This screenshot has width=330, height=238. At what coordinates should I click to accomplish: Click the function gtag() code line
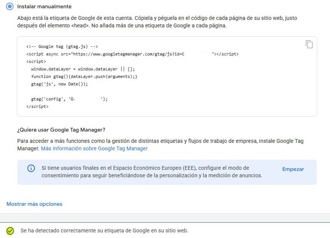pyautogui.click(x=85, y=76)
